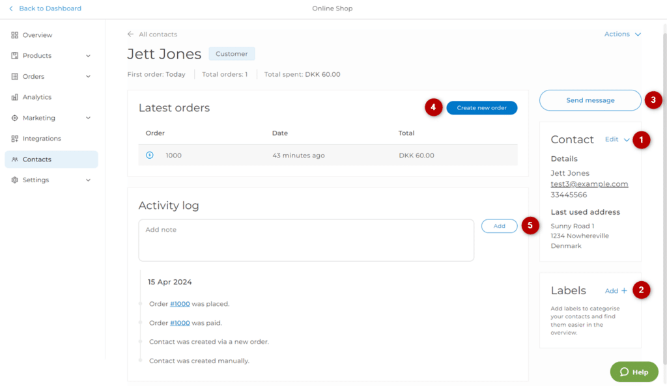
Task: Open the Actions dropdown menu
Action: click(622, 34)
